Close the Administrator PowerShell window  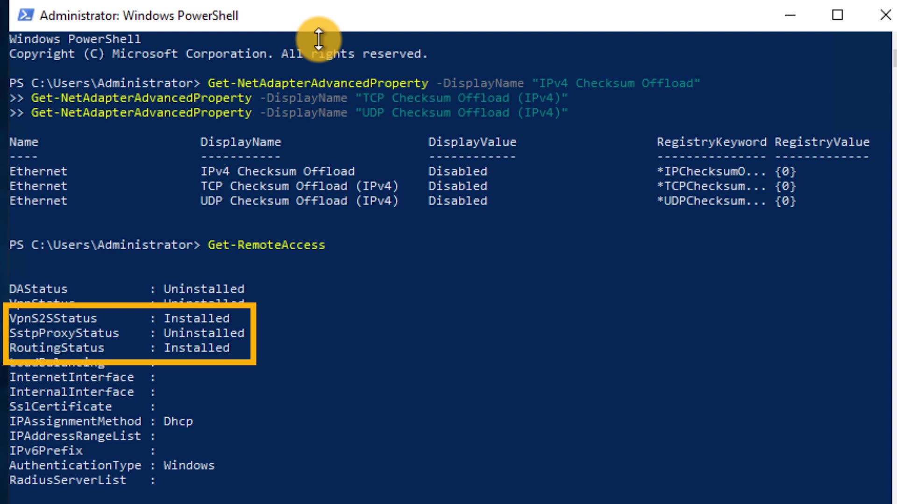point(885,15)
